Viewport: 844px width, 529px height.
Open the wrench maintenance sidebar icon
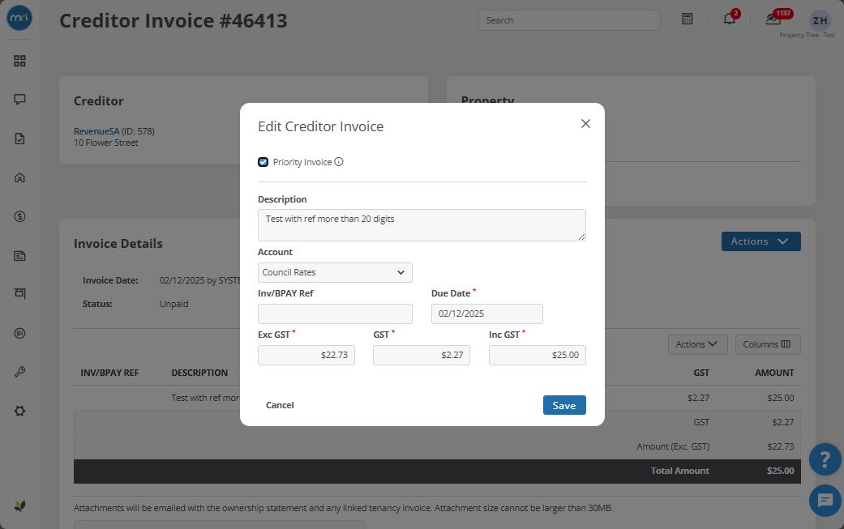tap(20, 372)
